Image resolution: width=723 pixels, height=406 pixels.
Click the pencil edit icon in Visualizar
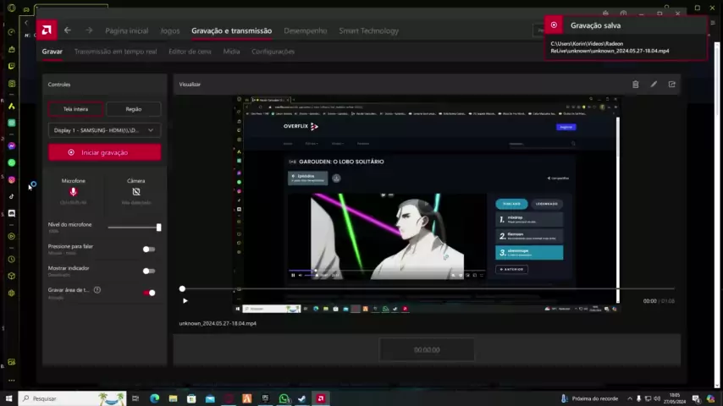pyautogui.click(x=654, y=85)
